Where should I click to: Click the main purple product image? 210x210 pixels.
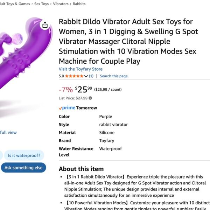pyautogui.click(x=26, y=54)
